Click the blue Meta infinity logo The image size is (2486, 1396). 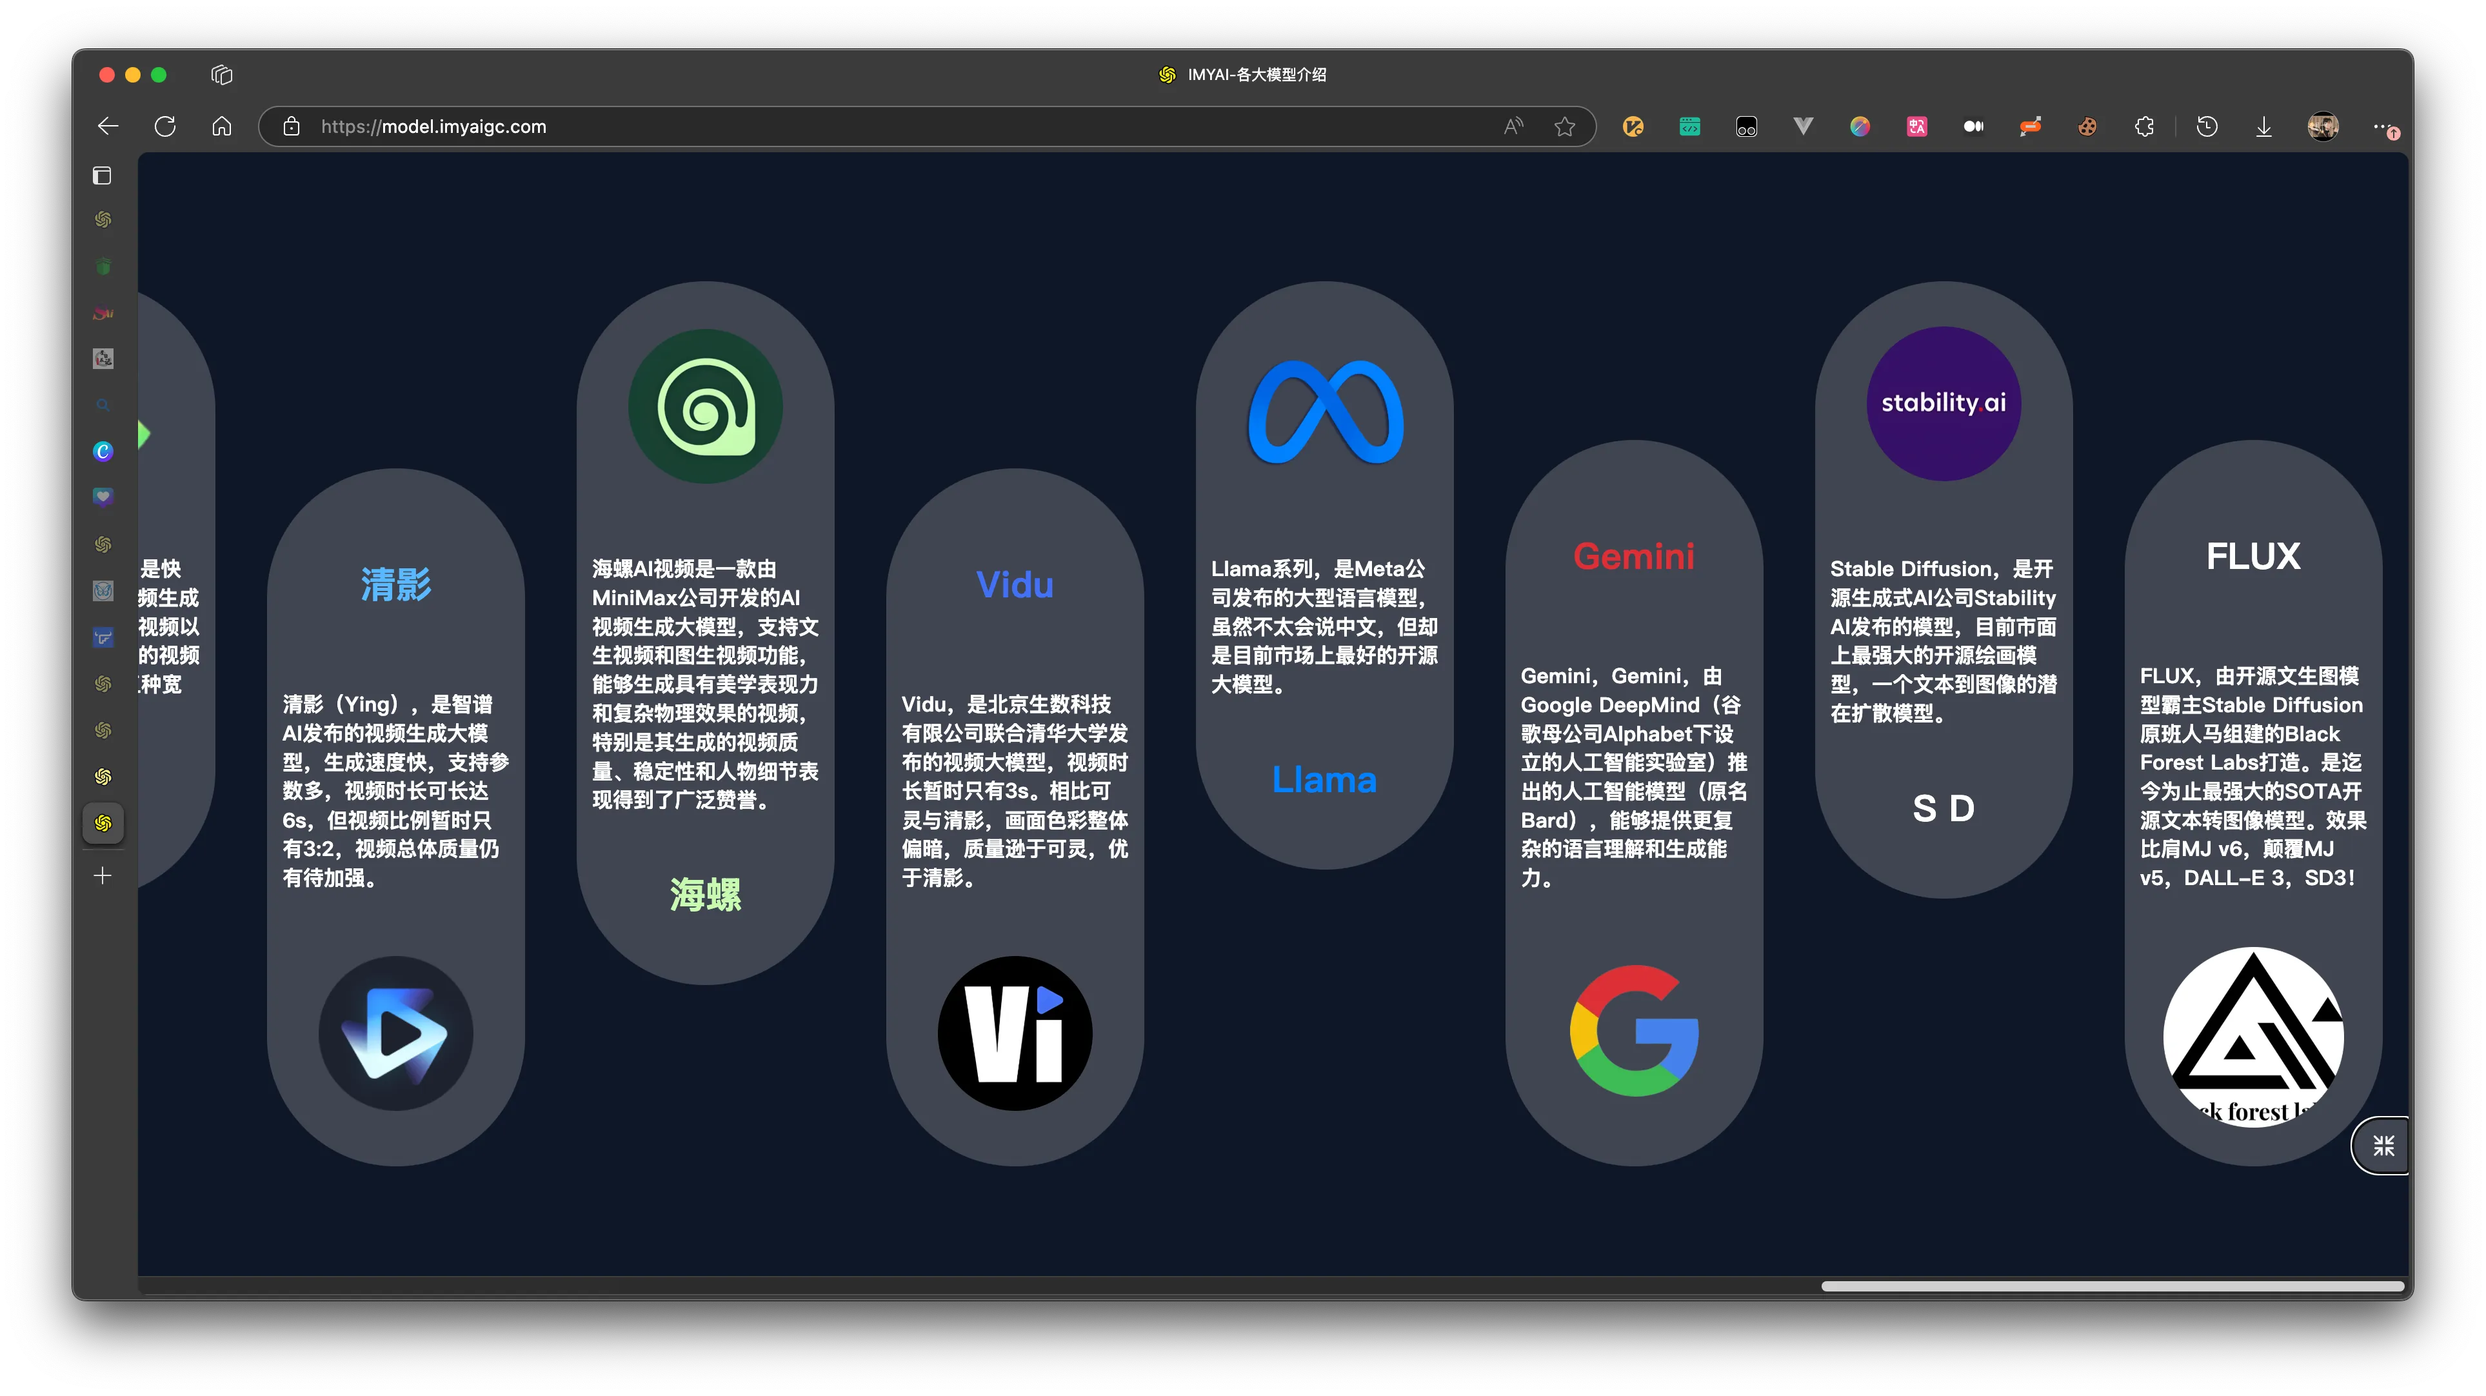coord(1325,412)
